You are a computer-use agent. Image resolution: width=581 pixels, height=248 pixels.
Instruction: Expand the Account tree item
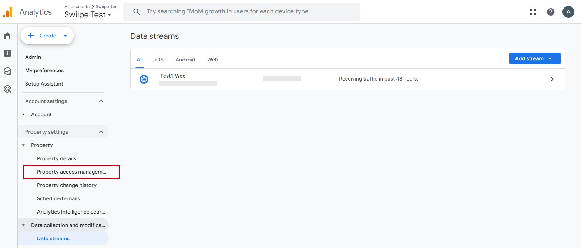pyautogui.click(x=23, y=114)
